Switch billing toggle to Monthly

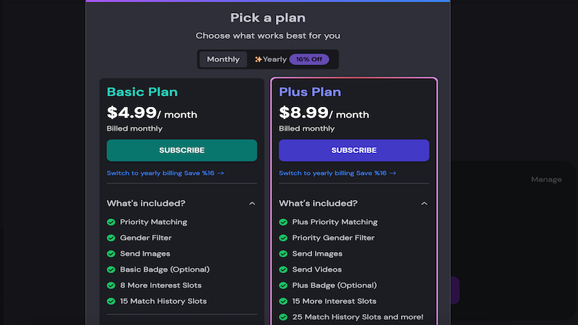tap(223, 59)
